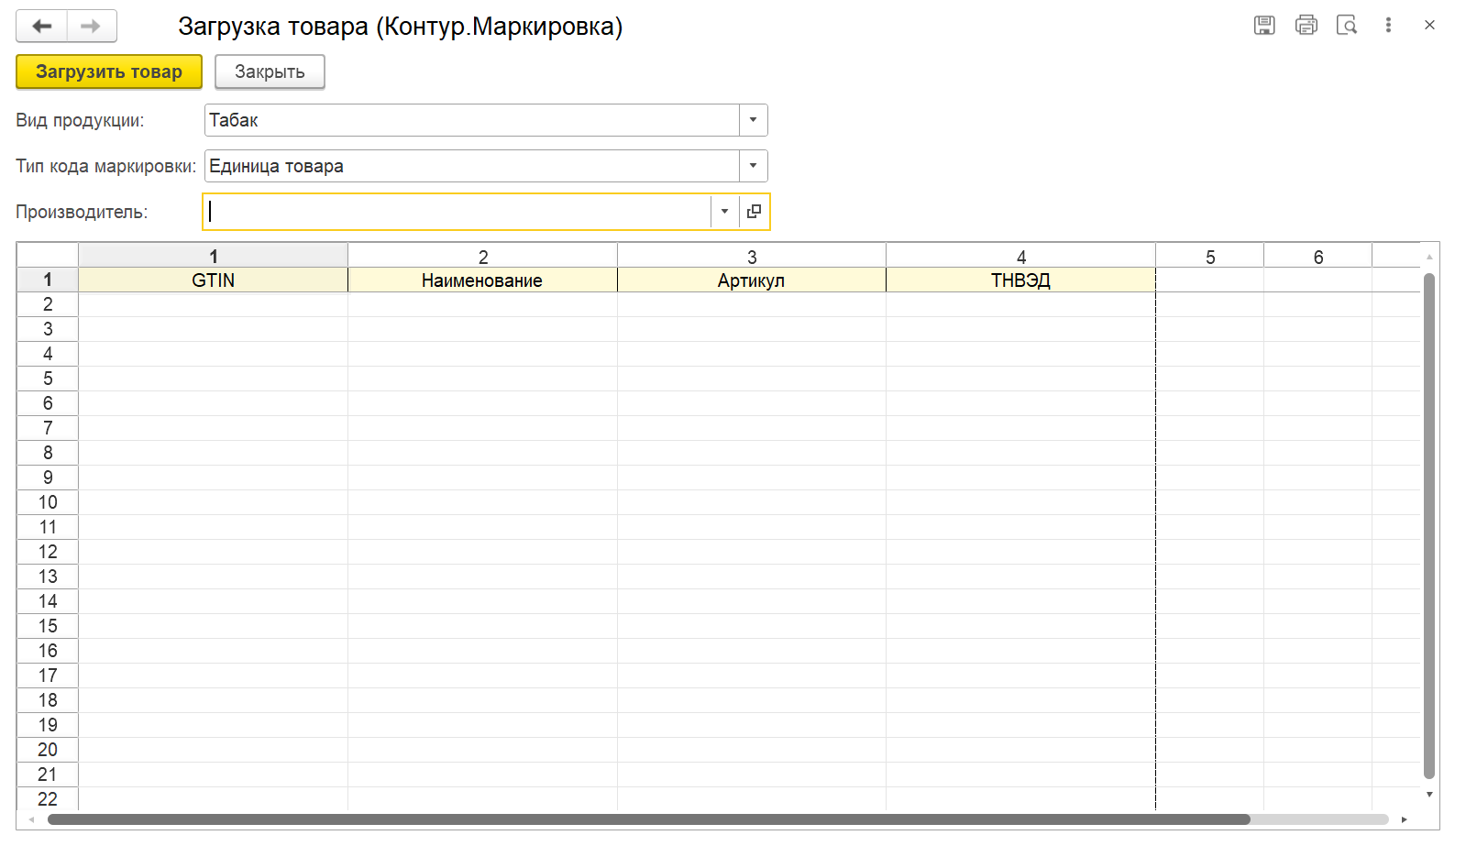1466x846 pixels.
Task: Expand the Вид продукции dropdown
Action: tap(753, 120)
